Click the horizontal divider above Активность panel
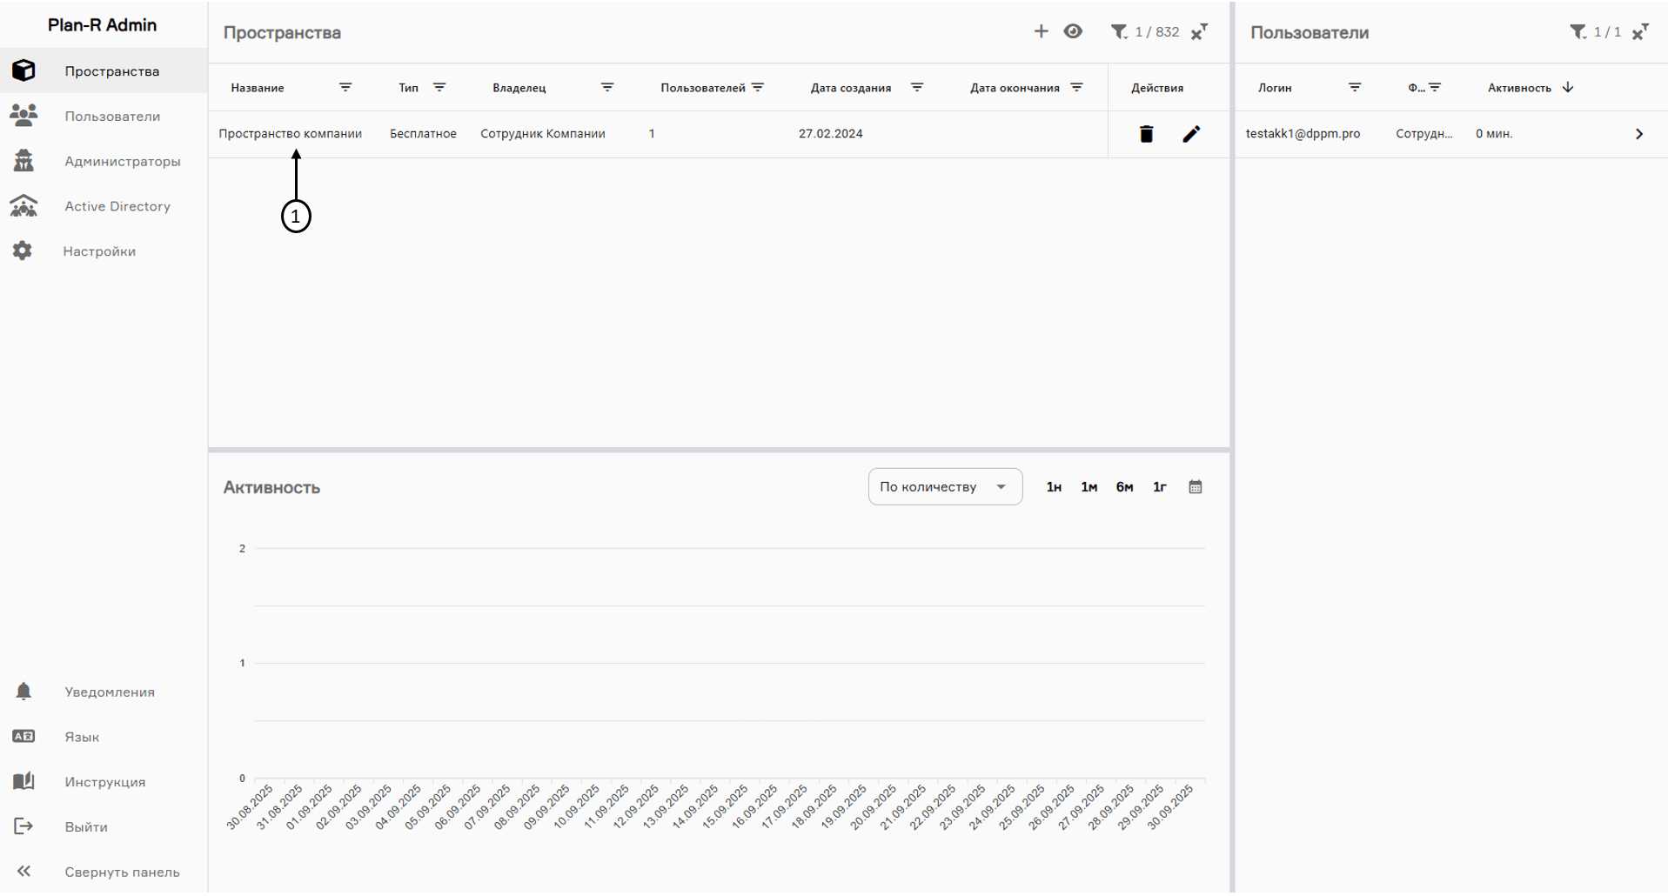The image size is (1668, 896). 719,450
